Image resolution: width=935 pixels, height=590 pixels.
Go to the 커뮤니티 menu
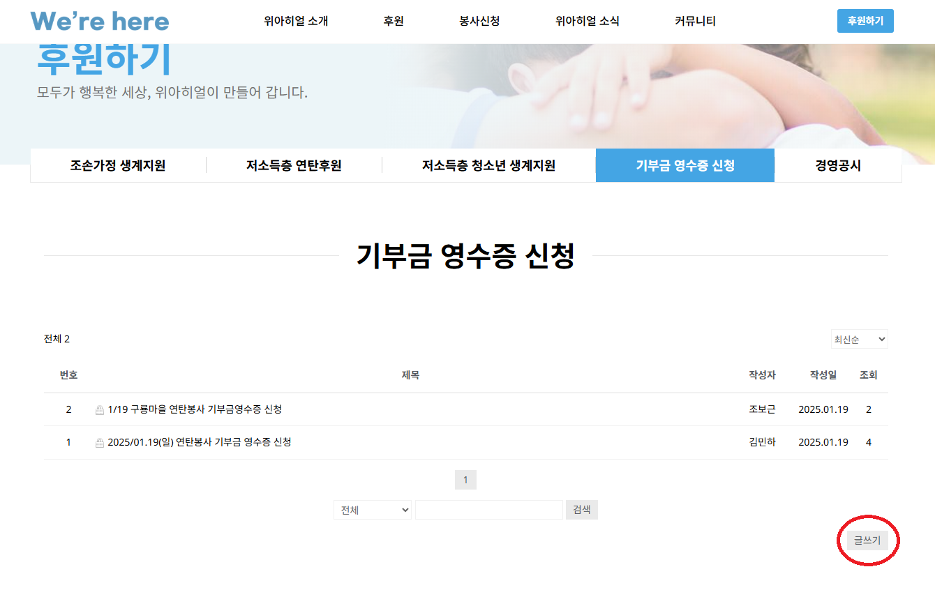[695, 21]
